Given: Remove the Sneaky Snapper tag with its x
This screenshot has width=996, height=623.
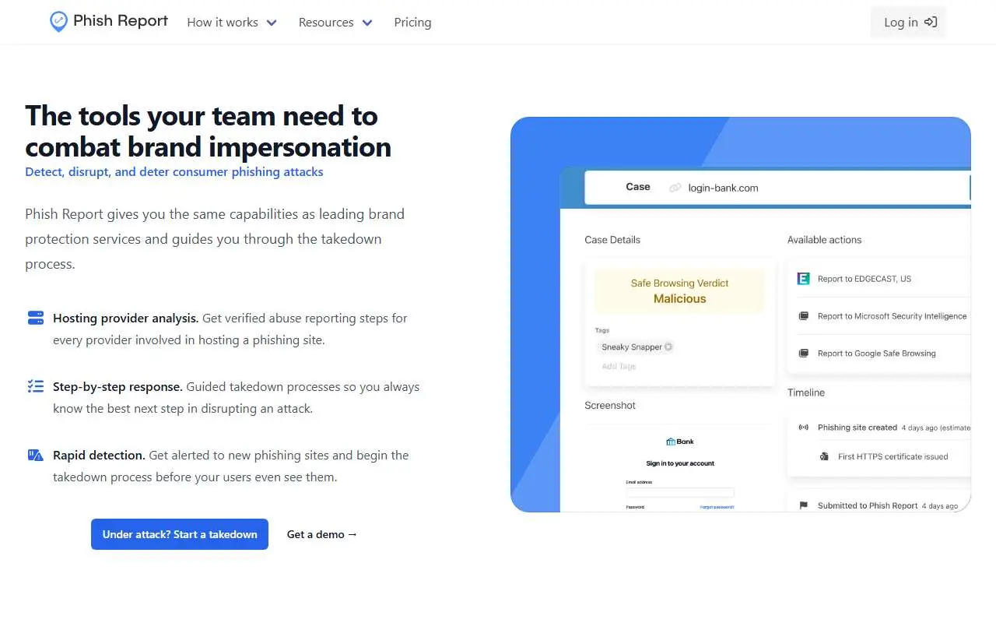Looking at the screenshot, I should click(668, 347).
